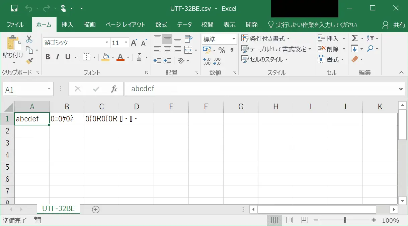Click the Insert Function fx icon
The image size is (408, 226).
click(114, 89)
